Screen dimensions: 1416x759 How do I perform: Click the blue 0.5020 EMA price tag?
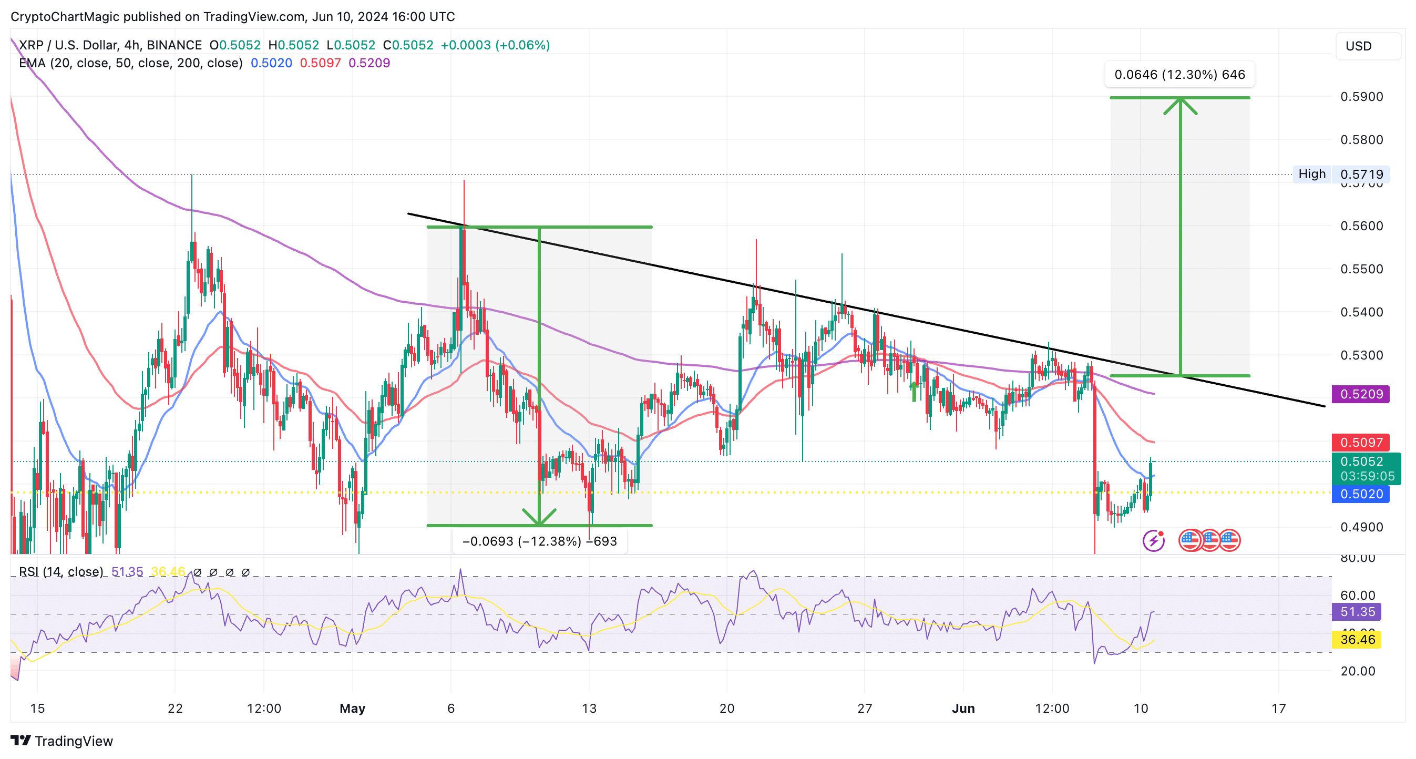point(1360,494)
